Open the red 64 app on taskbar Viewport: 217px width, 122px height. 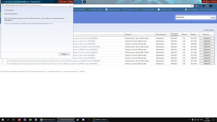19,120
